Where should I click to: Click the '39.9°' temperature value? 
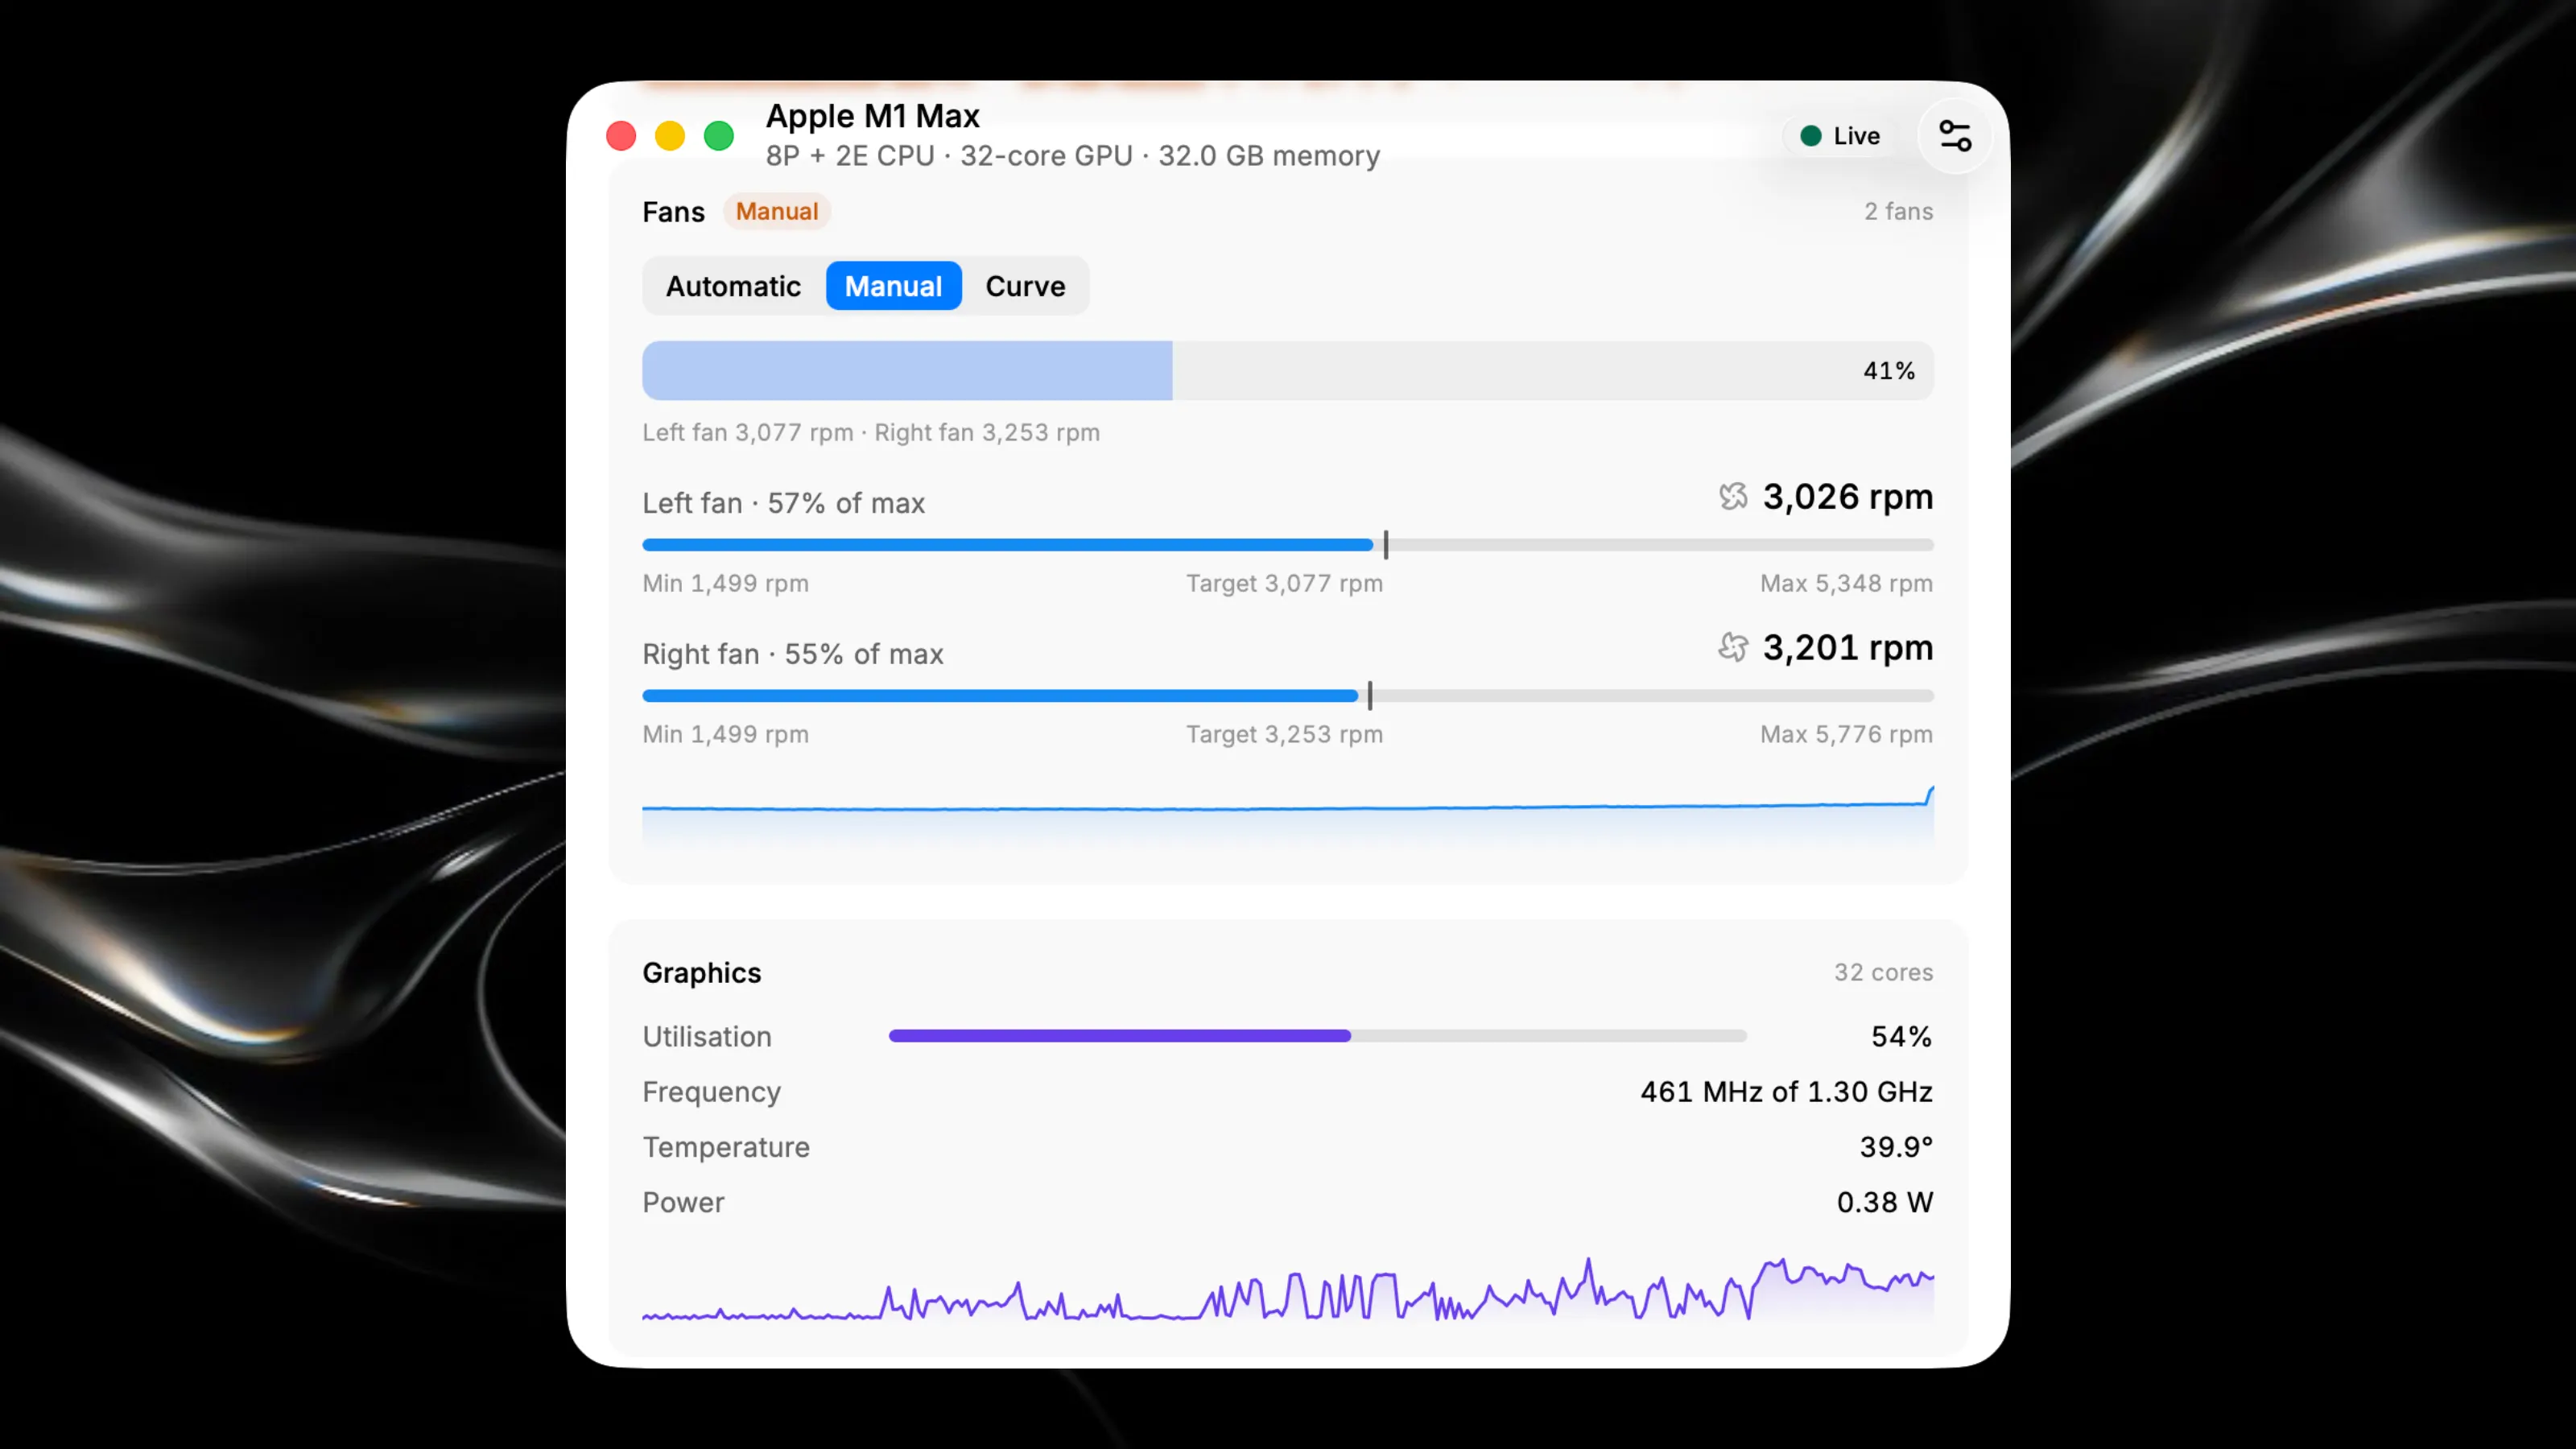click(x=1896, y=1147)
